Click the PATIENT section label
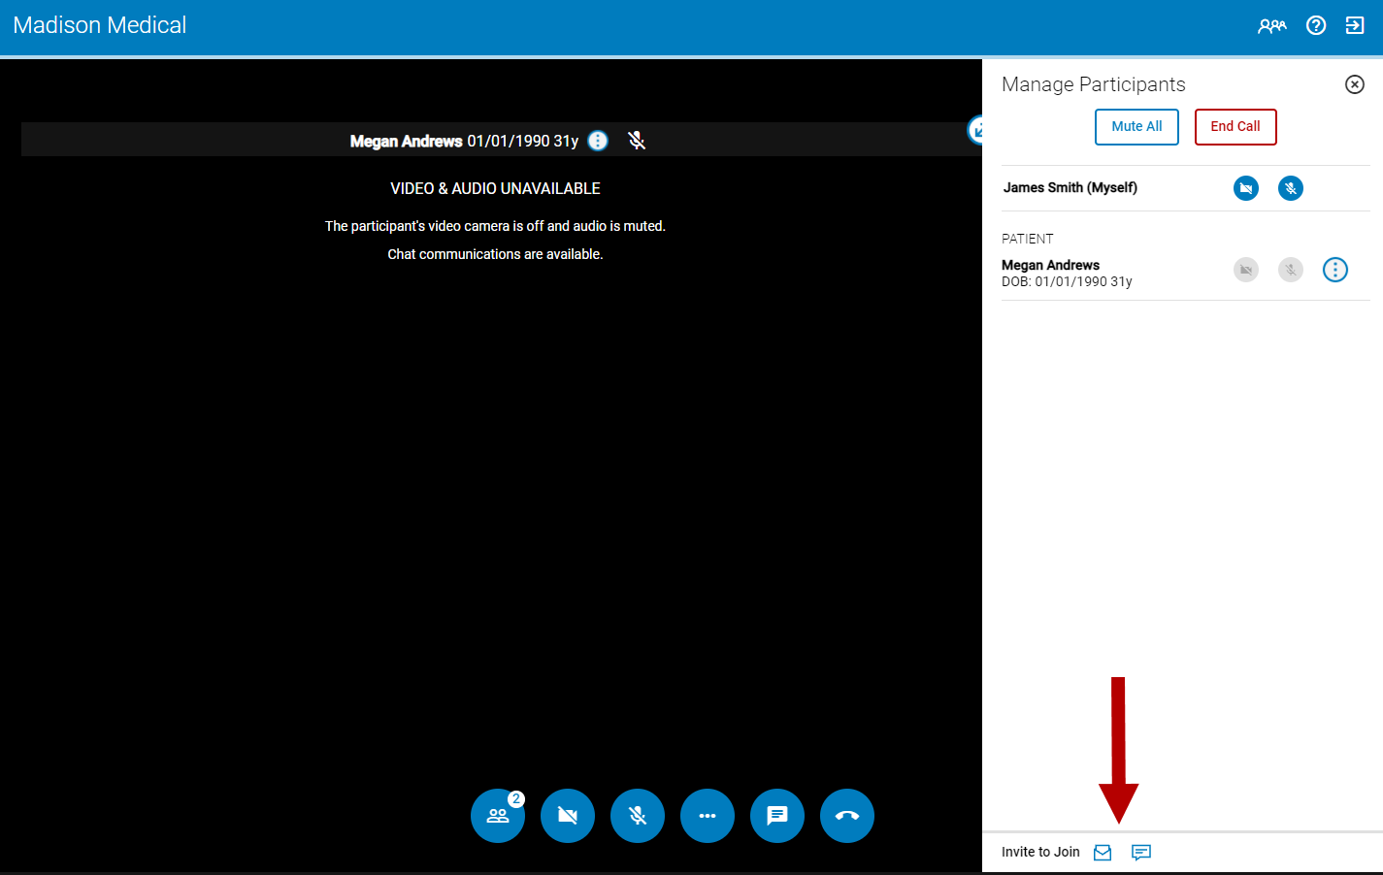This screenshot has width=1383, height=875. pos(1028,239)
